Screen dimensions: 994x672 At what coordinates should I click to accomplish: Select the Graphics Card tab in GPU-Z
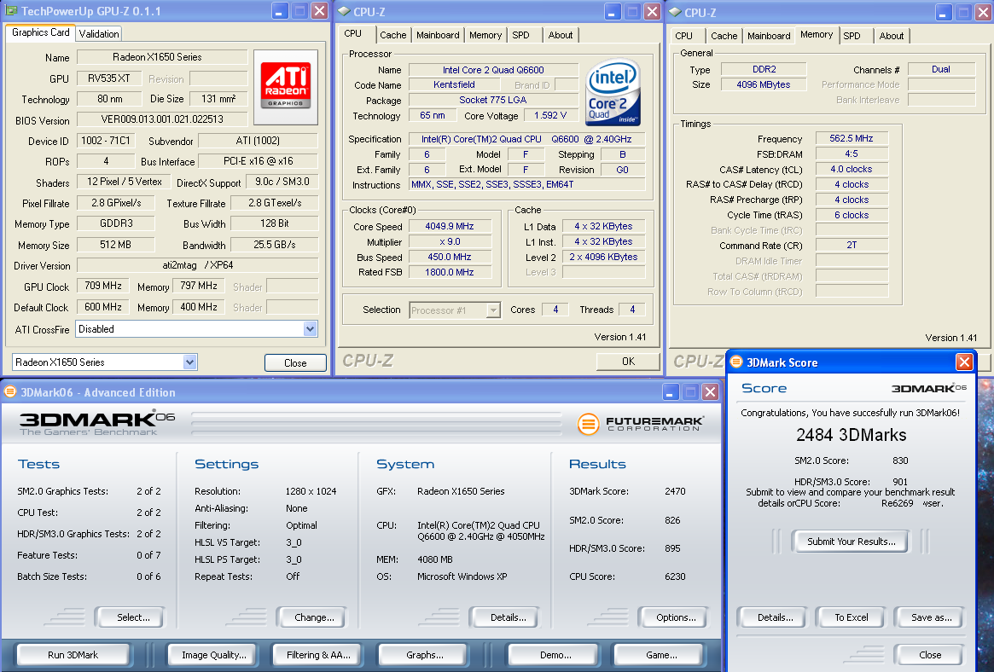pos(41,32)
